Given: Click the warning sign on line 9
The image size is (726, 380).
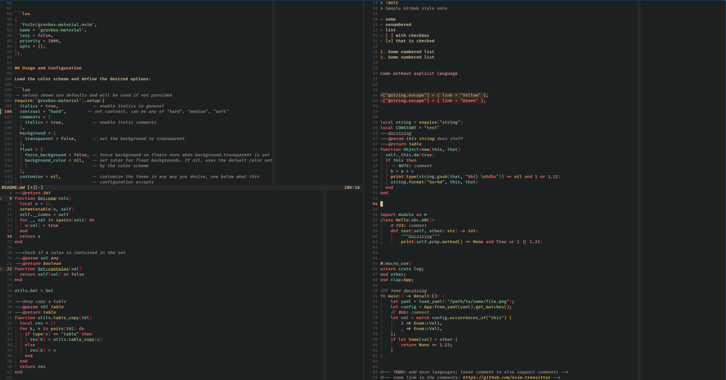Looking at the screenshot, I should tap(1, 198).
